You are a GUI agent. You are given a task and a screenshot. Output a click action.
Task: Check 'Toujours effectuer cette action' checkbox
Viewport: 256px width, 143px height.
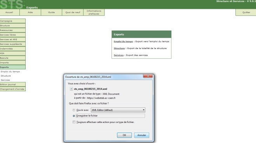(74, 122)
